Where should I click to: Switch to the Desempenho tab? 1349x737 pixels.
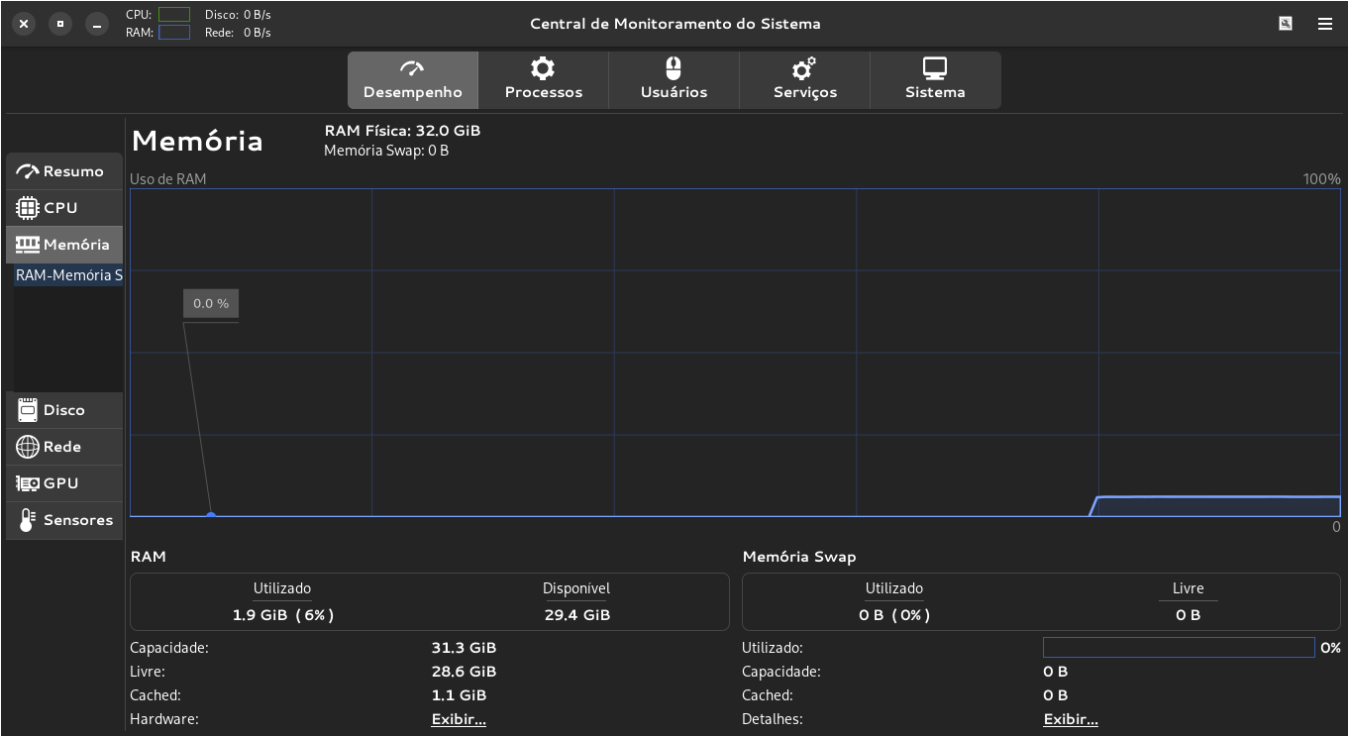(412, 80)
